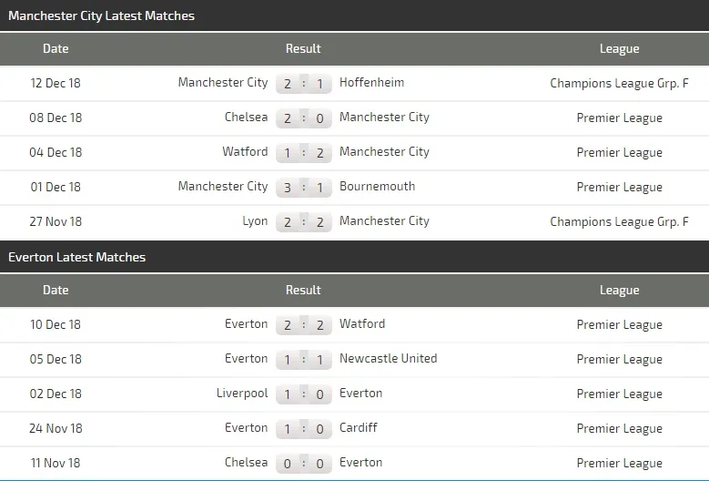Click the Date column header in Everton table
This screenshot has height=481, width=709.
pyautogui.click(x=56, y=291)
